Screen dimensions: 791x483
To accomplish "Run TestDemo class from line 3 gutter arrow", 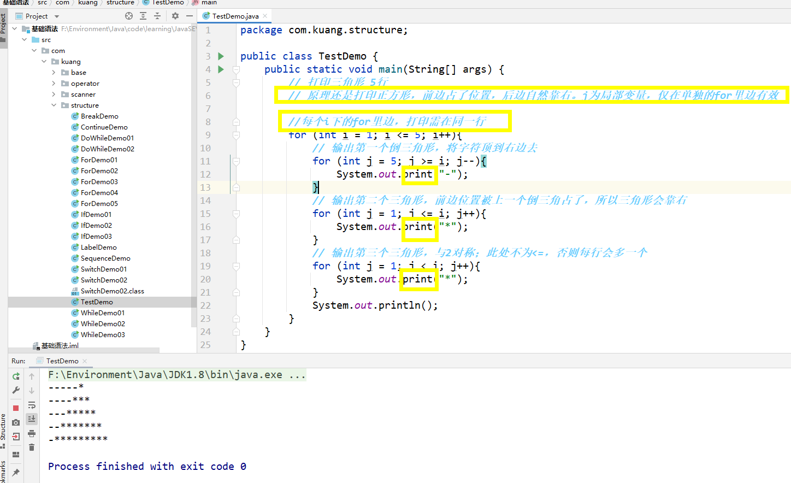I will click(x=221, y=56).
